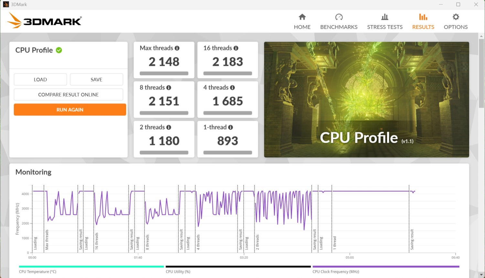Click the 8 threads marker in chart
Screen dimensions: 485x278
[x=147, y=242]
